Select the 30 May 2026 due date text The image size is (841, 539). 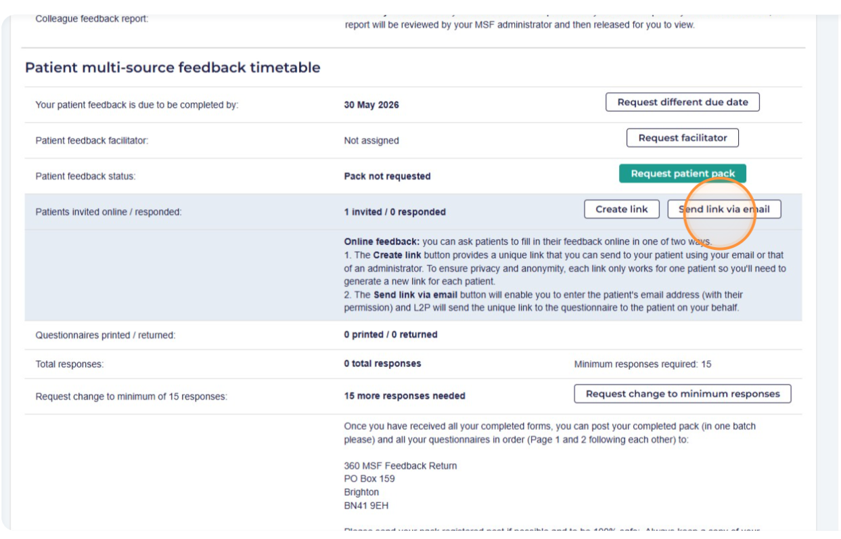tap(371, 105)
